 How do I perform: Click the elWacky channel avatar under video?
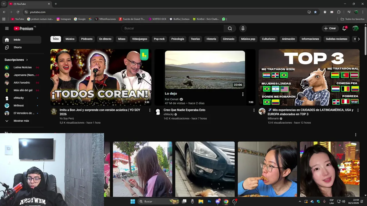point(158,112)
